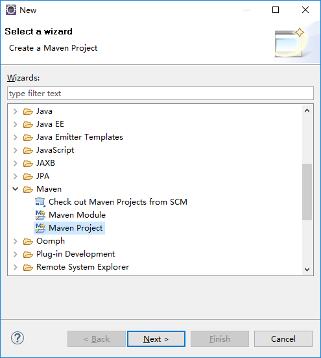Select the Maven Module wizard entry

77,215
